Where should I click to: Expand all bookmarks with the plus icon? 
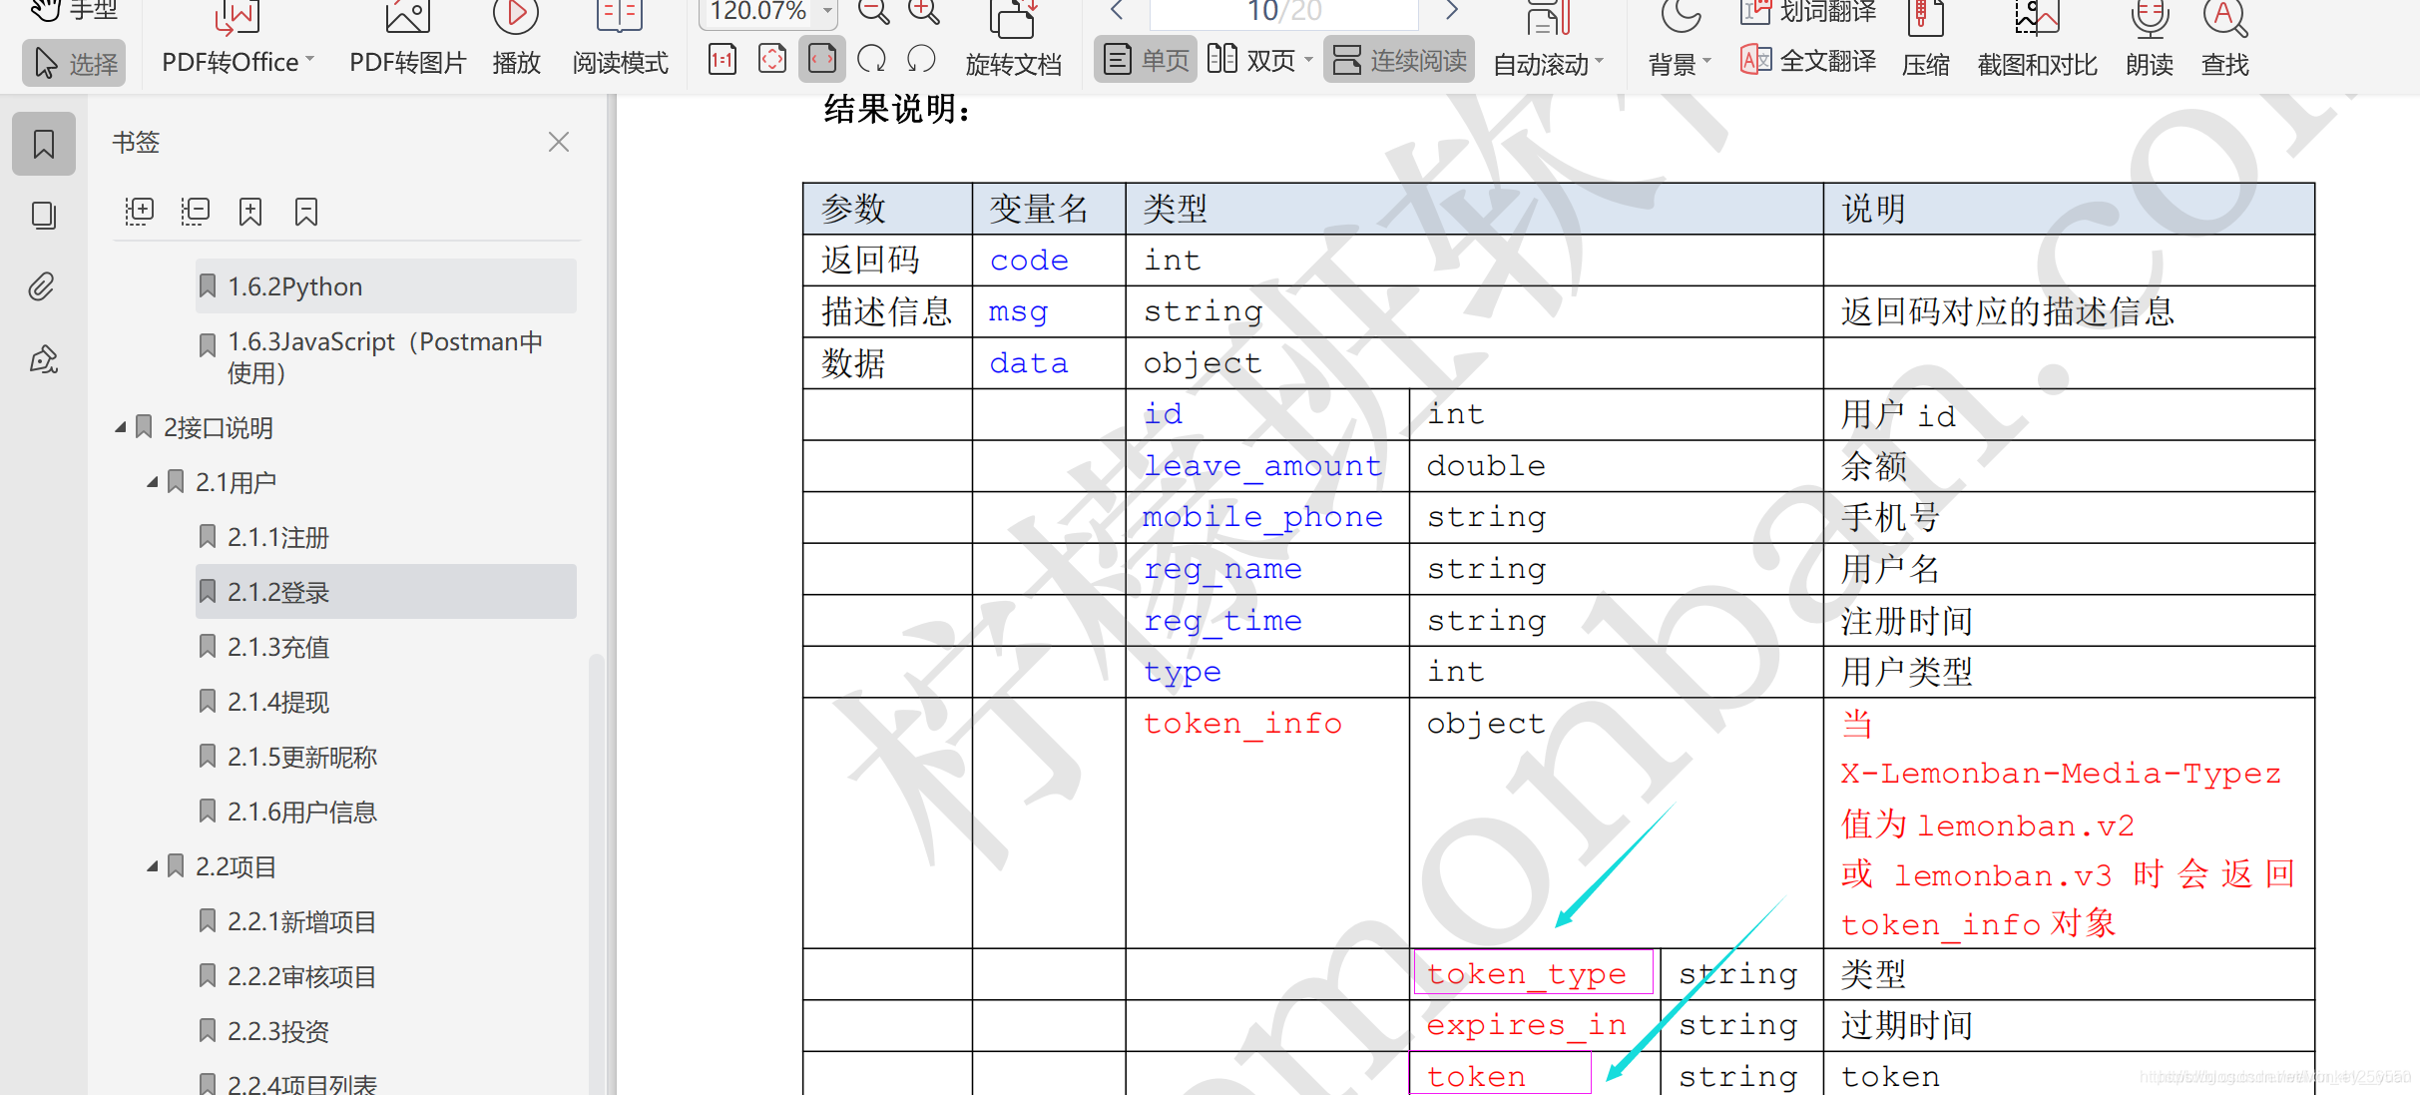(139, 211)
